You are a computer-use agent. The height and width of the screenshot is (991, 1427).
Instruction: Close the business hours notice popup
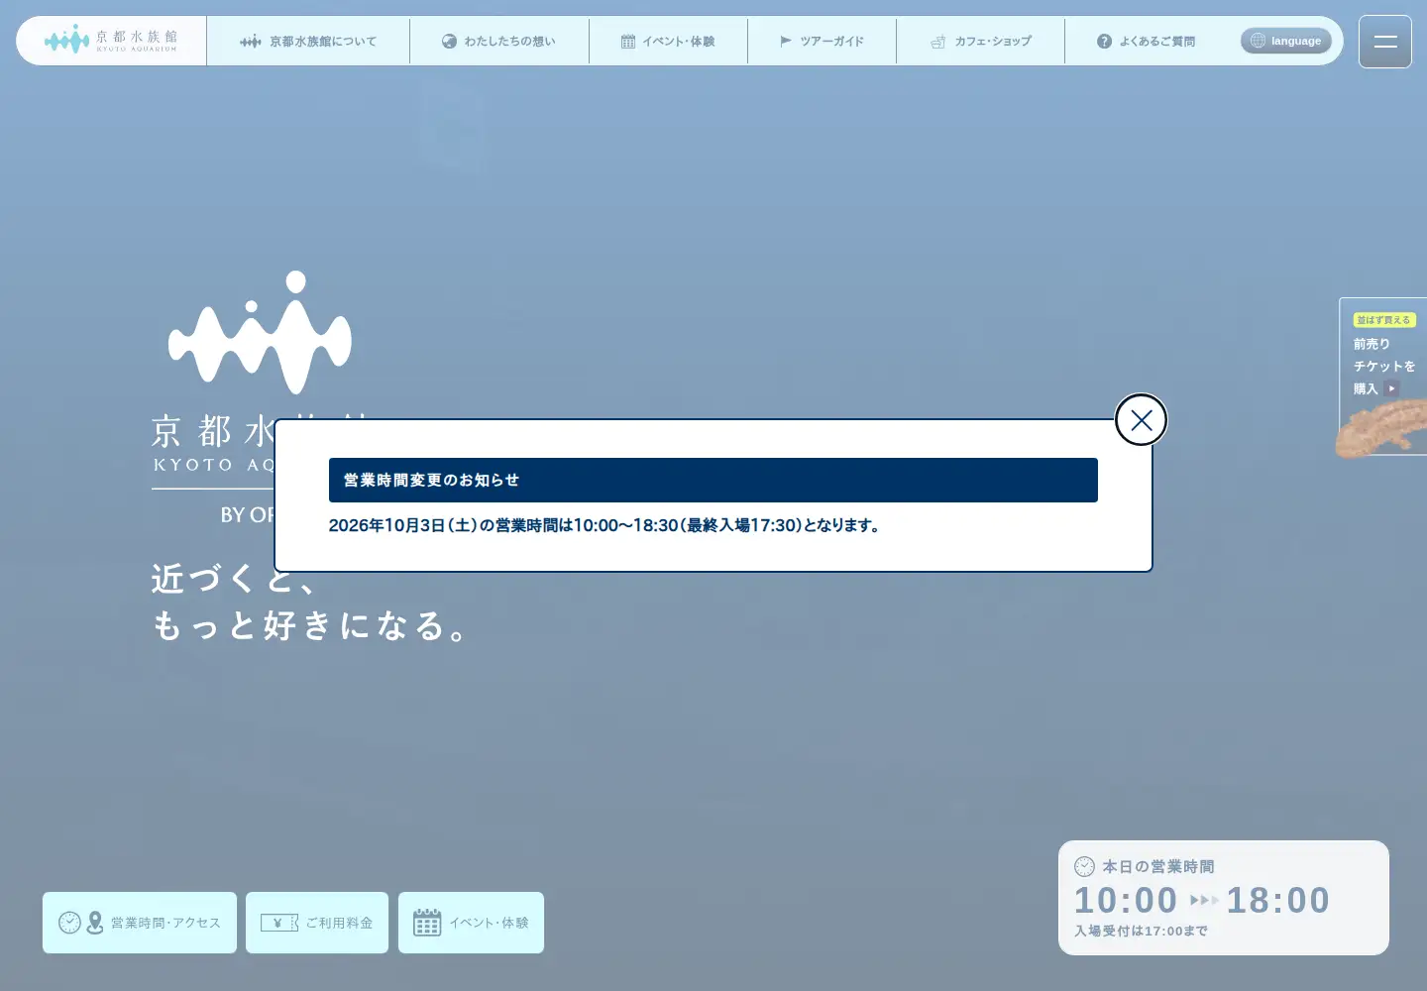1141,420
